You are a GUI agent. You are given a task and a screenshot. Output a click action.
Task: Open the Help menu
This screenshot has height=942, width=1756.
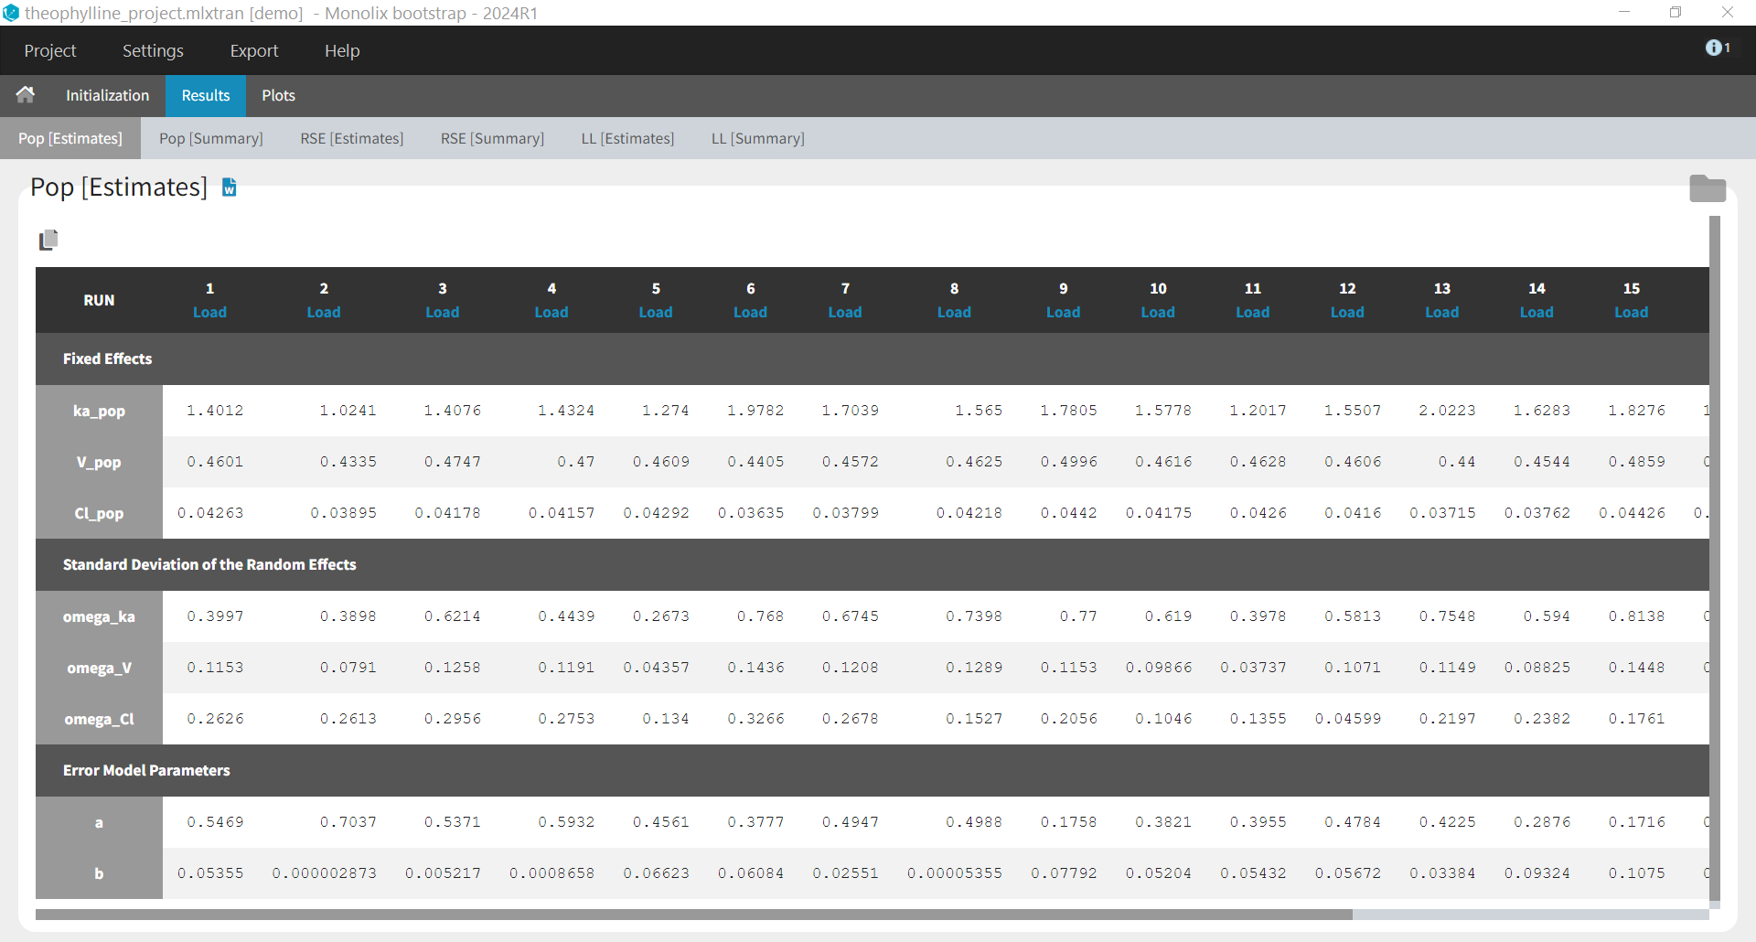[341, 50]
